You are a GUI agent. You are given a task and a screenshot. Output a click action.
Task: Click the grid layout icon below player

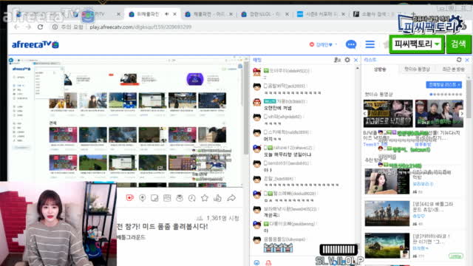click(x=167, y=198)
